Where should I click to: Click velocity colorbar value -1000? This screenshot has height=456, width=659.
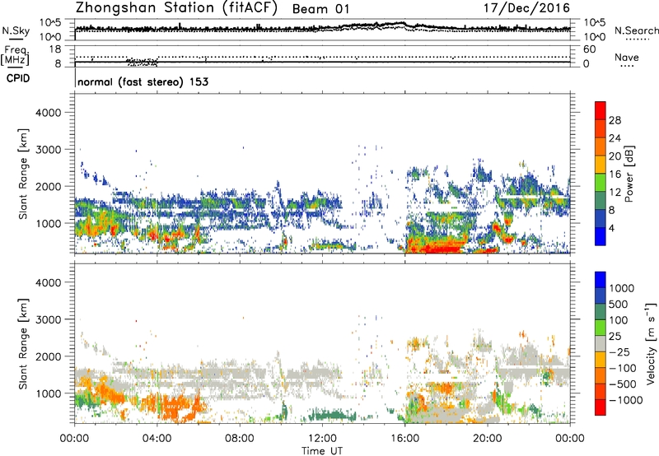pos(625,400)
